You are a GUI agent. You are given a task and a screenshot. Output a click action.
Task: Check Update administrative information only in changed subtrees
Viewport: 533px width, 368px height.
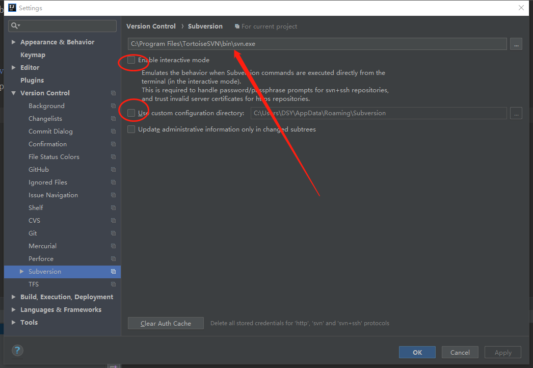(x=131, y=129)
